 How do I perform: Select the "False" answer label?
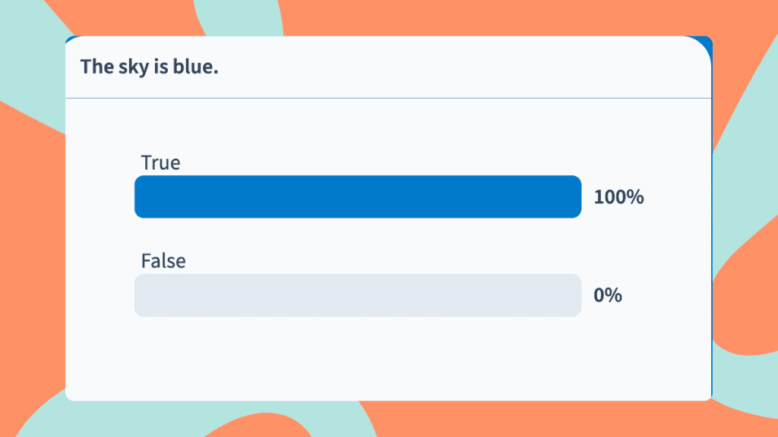(163, 261)
